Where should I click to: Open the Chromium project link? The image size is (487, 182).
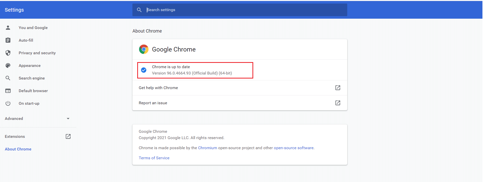click(x=207, y=148)
